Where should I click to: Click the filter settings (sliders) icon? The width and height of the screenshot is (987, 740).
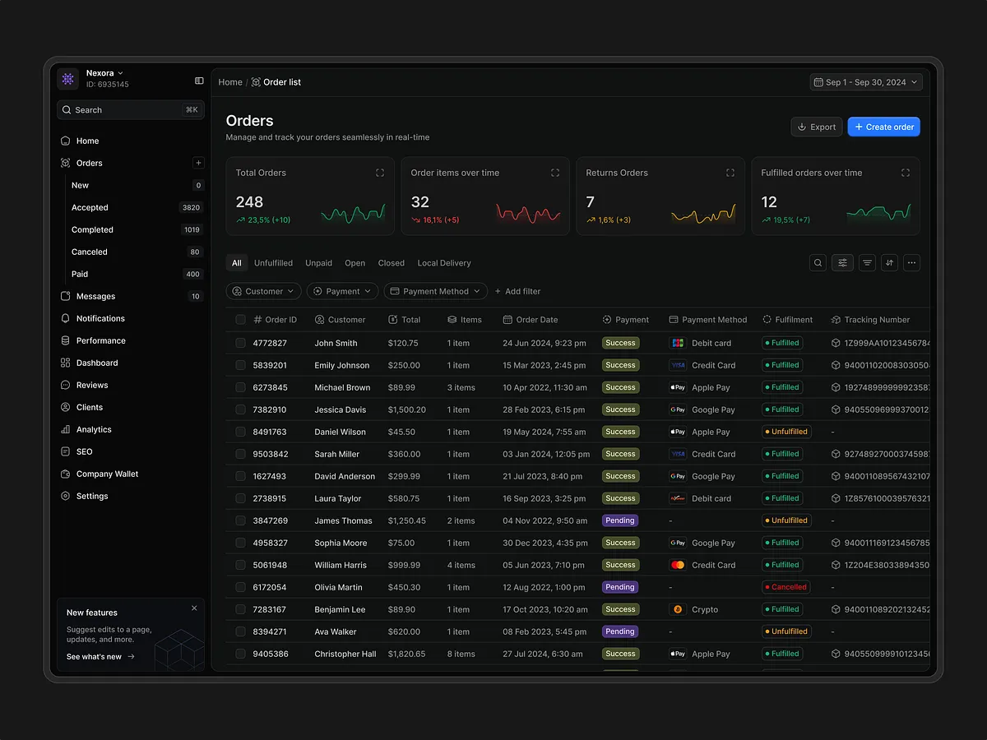click(x=841, y=262)
